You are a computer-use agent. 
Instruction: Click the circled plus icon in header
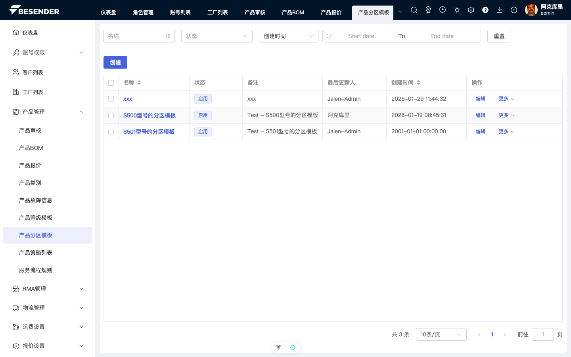(514, 10)
